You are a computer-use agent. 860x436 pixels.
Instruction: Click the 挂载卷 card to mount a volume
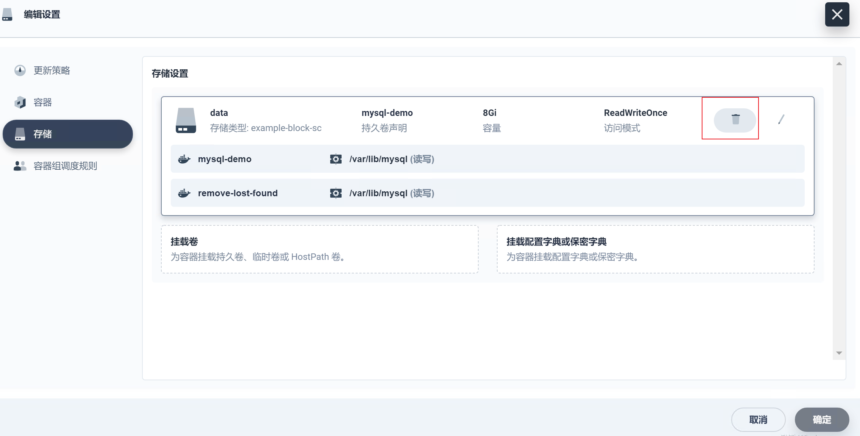pyautogui.click(x=320, y=249)
